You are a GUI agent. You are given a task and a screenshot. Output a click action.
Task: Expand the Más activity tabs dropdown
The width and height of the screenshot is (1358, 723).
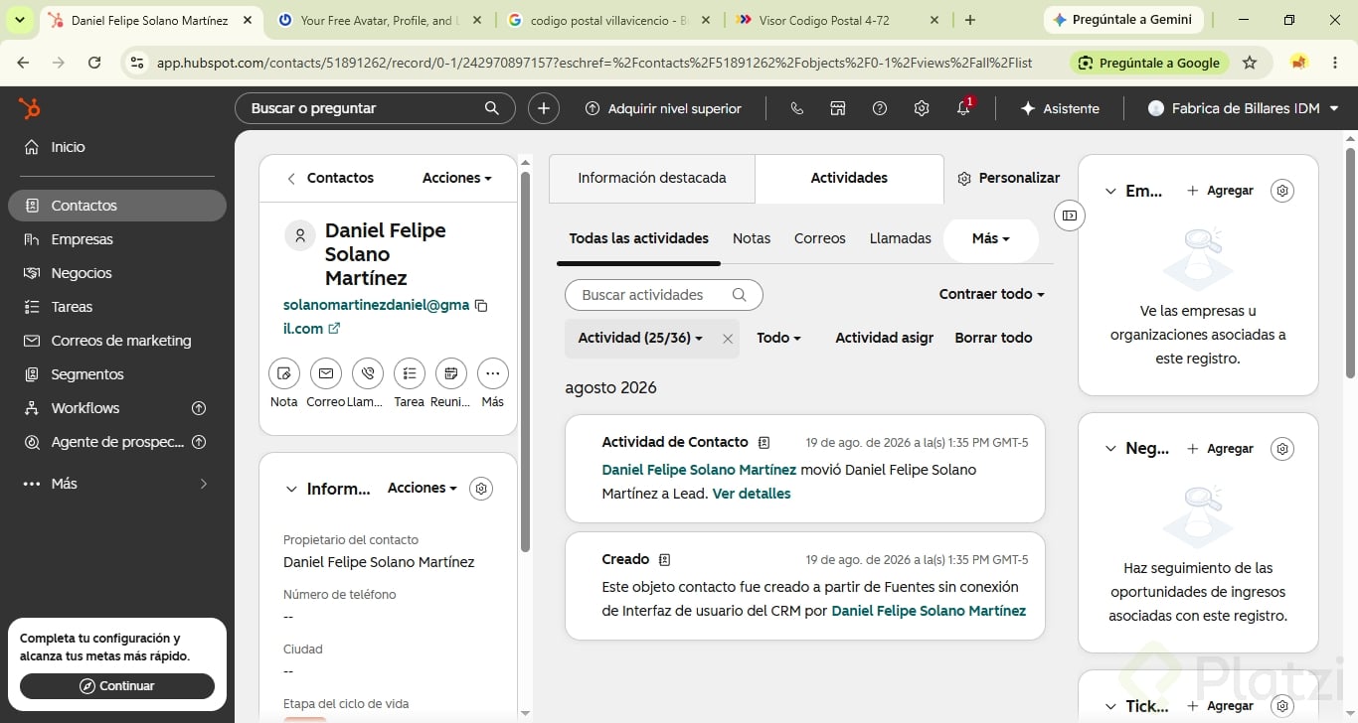tap(990, 238)
